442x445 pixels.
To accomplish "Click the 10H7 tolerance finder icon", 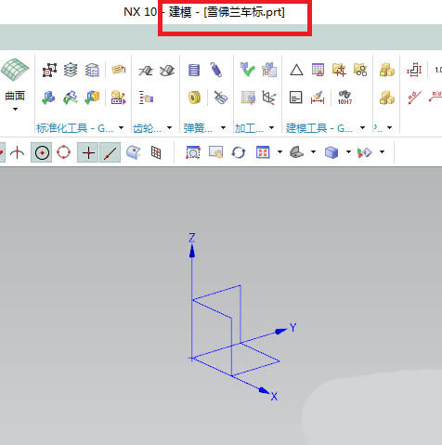I will click(x=344, y=98).
